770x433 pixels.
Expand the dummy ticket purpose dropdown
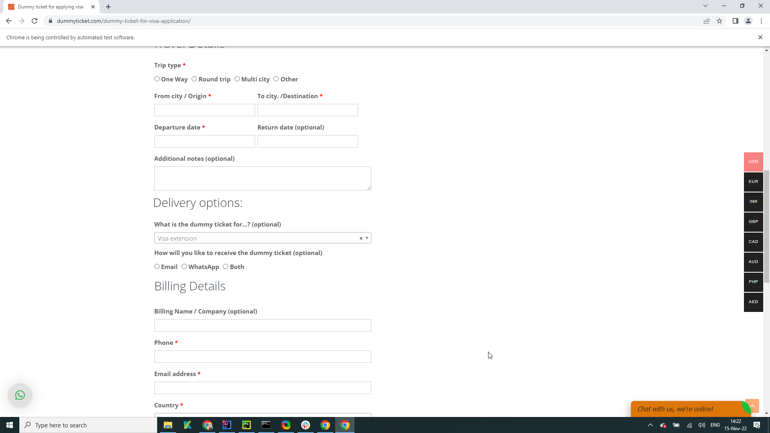click(x=368, y=239)
